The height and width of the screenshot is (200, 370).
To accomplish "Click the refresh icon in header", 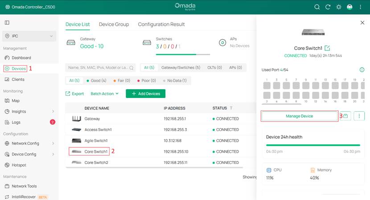I will [x=328, y=7].
